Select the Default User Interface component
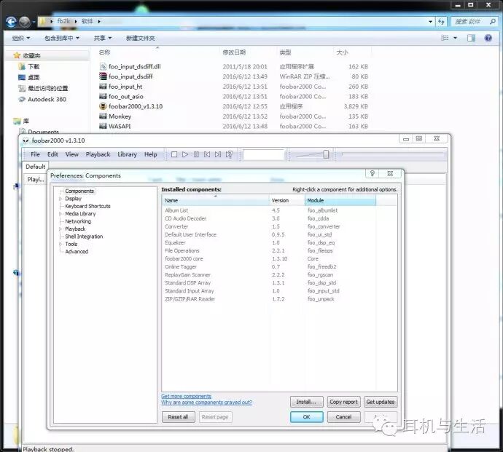Viewport: 503px width, 452px height. pyautogui.click(x=279, y=234)
